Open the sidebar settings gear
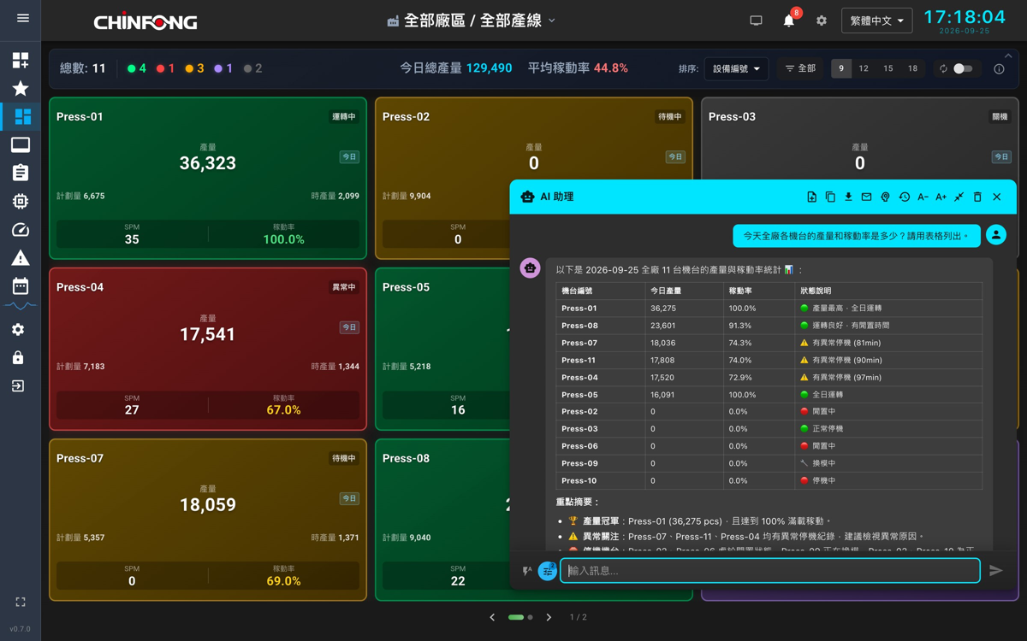 (18, 330)
